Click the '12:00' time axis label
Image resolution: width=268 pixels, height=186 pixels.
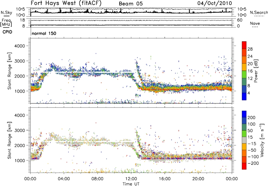tap(131, 179)
